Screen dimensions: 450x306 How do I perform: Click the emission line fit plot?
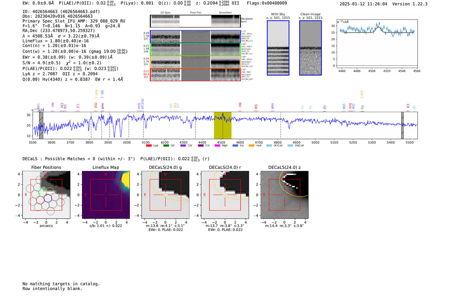[377, 44]
